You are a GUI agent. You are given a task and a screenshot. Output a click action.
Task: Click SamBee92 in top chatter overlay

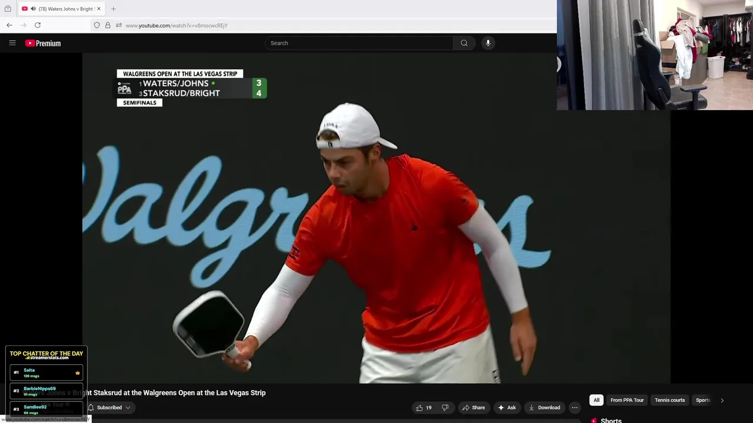(46, 408)
